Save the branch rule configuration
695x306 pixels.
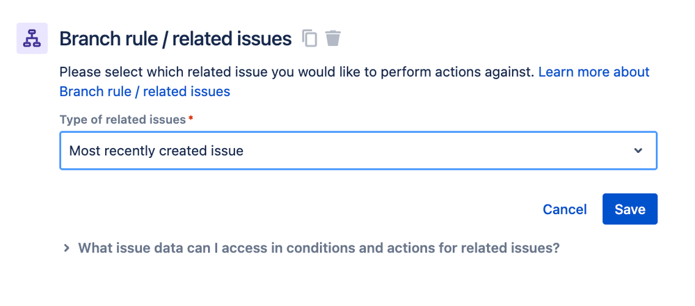click(x=630, y=209)
